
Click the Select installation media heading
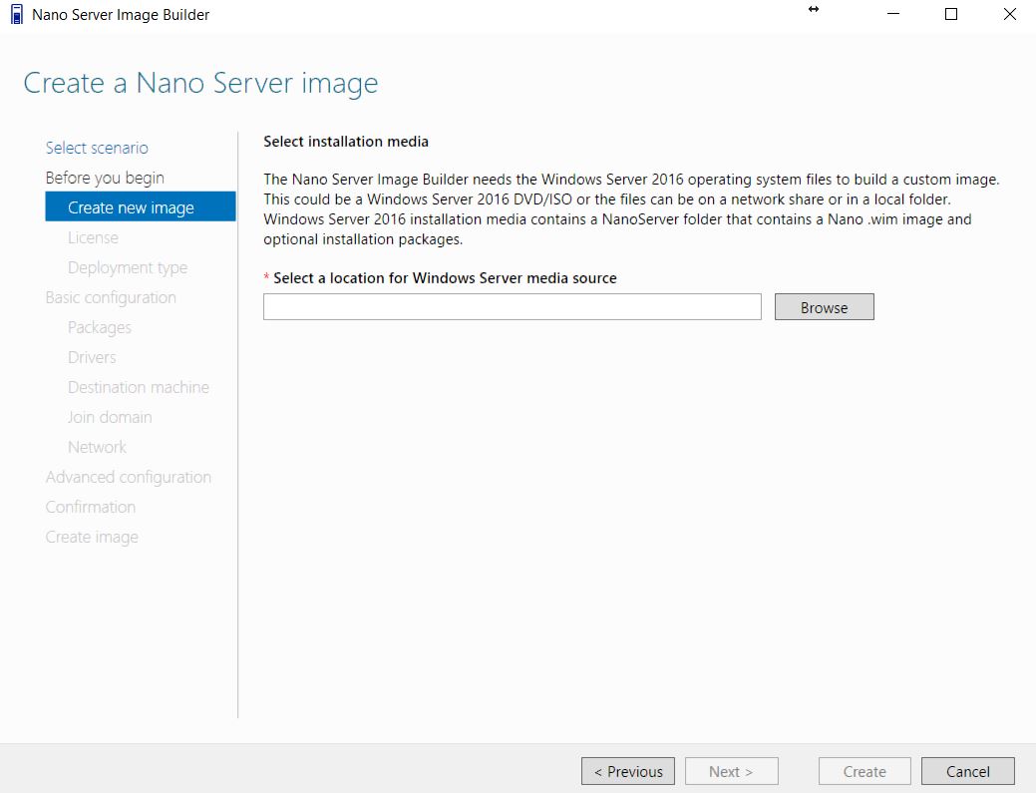point(346,142)
